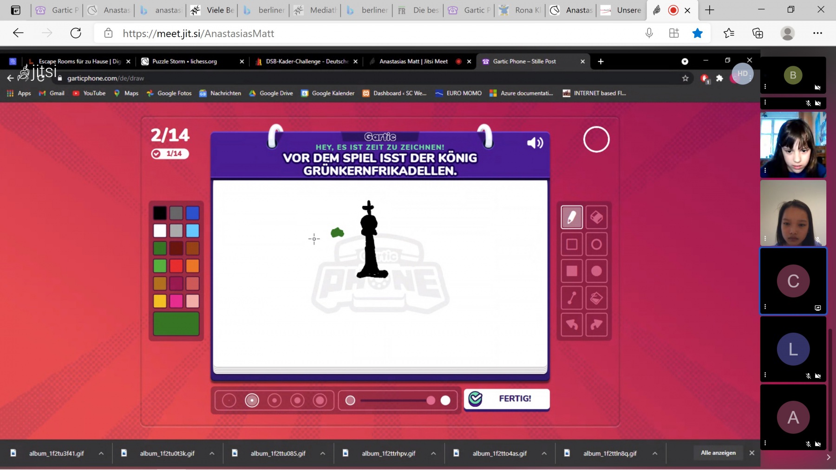This screenshot has width=836, height=470.
Task: Select the hollow rectangle tool
Action: coord(572,244)
